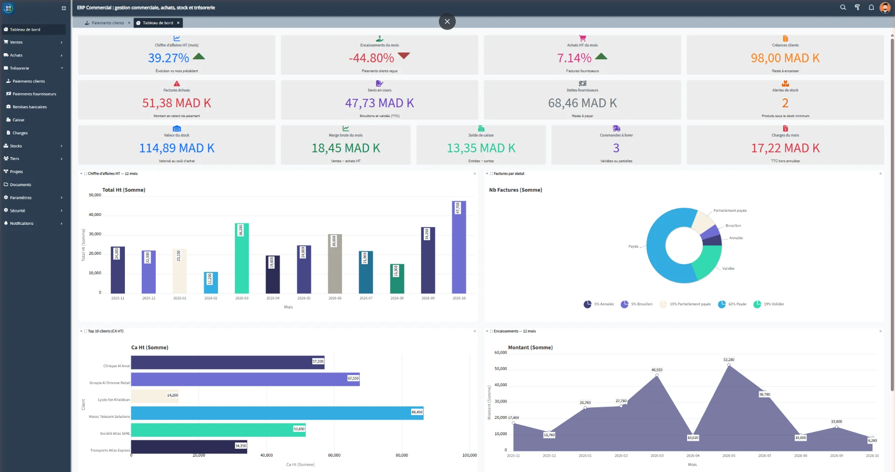
Task: Expand the Ventes sidebar menu
Action: [34, 42]
